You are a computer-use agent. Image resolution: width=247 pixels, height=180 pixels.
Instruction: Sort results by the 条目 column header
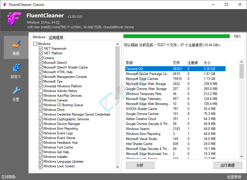point(148,63)
